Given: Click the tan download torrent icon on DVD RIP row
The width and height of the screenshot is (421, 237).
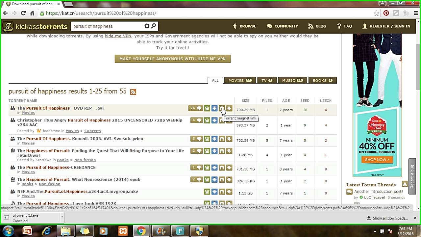Looking at the screenshot, I should 229,108.
